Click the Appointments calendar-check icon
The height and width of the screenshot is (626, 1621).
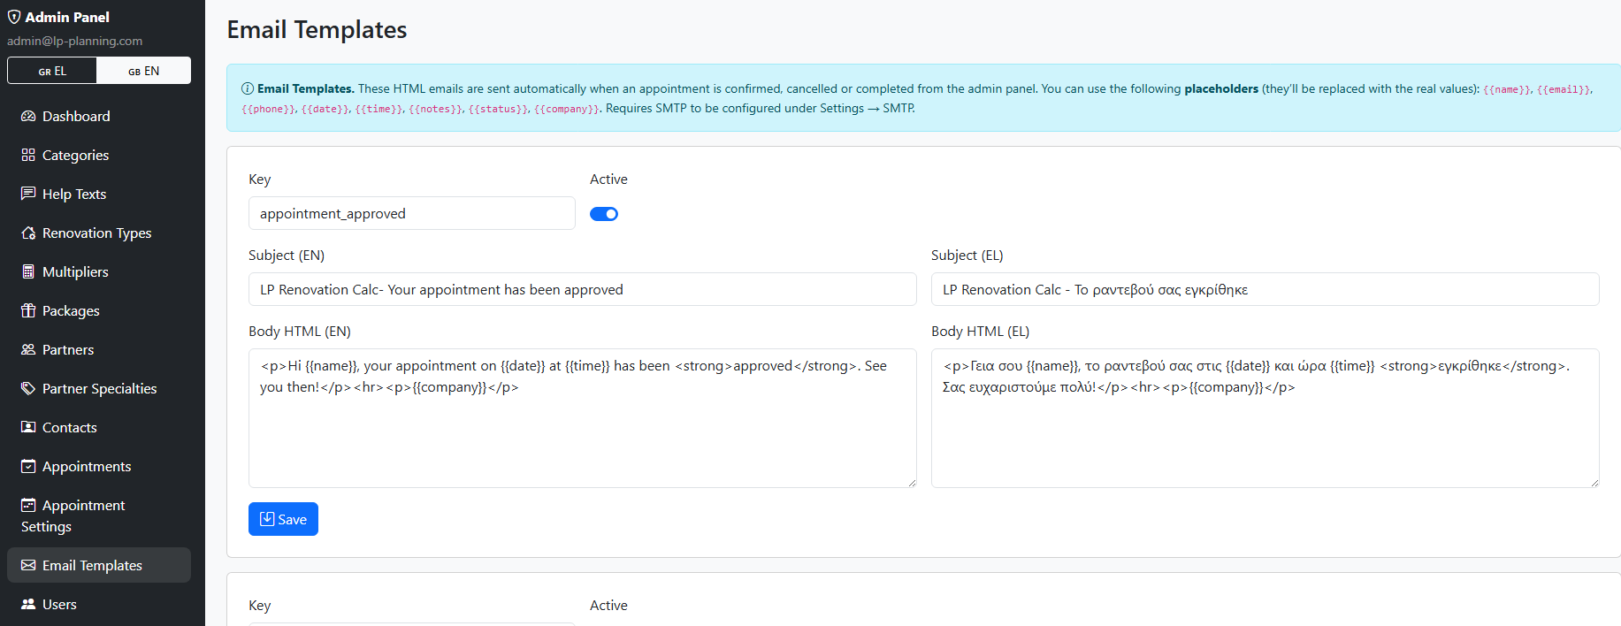28,466
